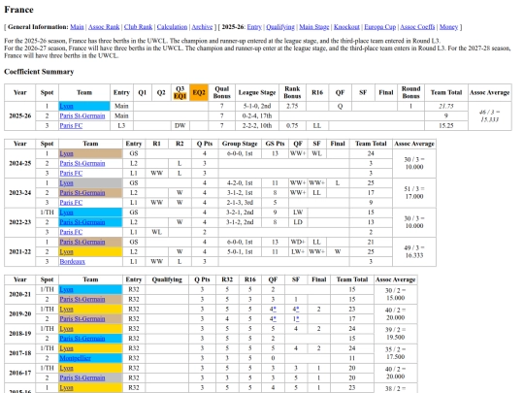The height and width of the screenshot is (393, 524).
Task: Open Paris St-Germain link in 2021-22 season
Action: pos(82,242)
